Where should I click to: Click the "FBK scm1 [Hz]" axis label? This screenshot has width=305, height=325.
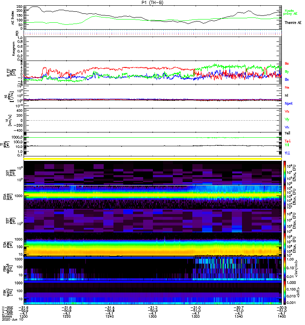pyautogui.click(x=7, y=292)
